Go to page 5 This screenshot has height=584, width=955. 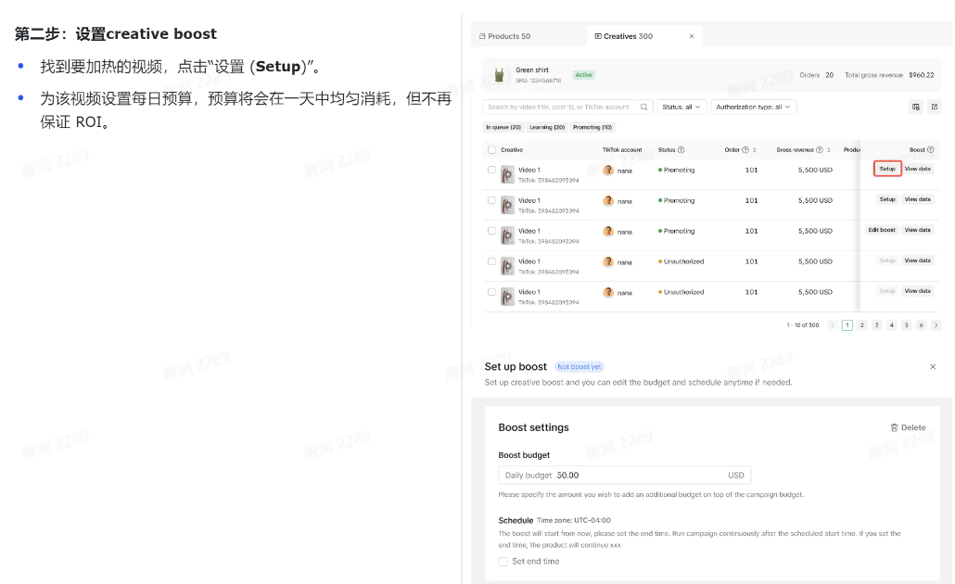(906, 325)
